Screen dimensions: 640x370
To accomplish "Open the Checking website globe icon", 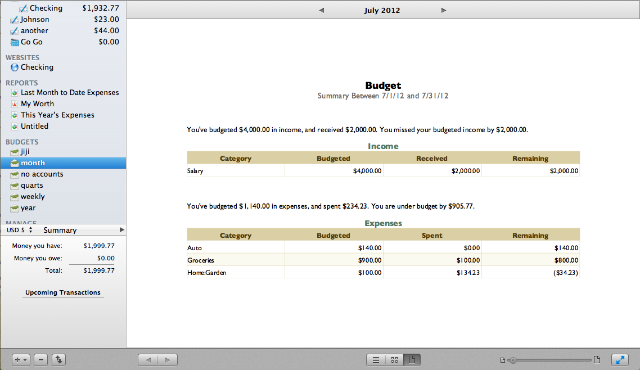I will (x=15, y=67).
